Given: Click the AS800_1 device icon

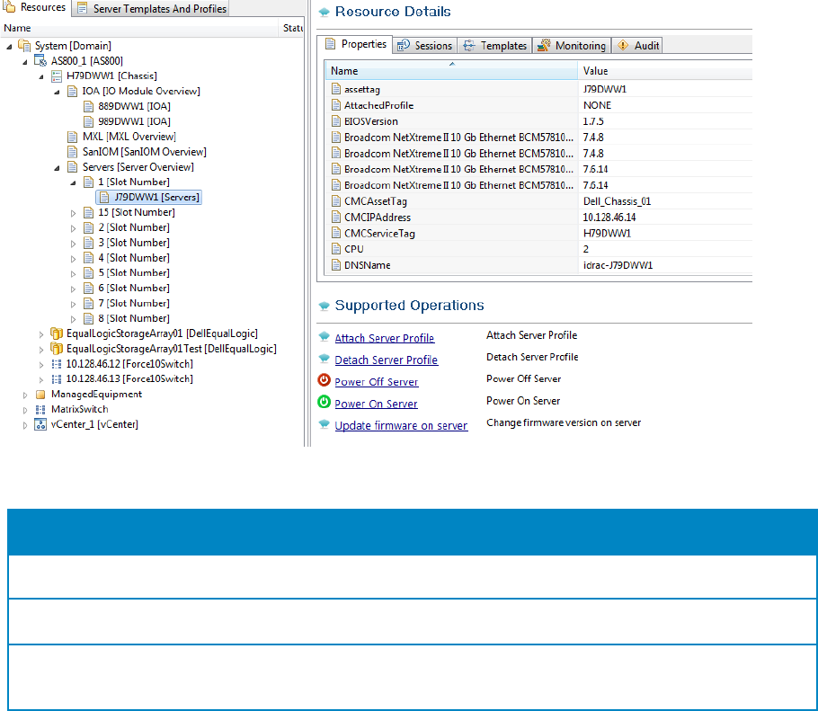Looking at the screenshot, I should click(x=40, y=61).
